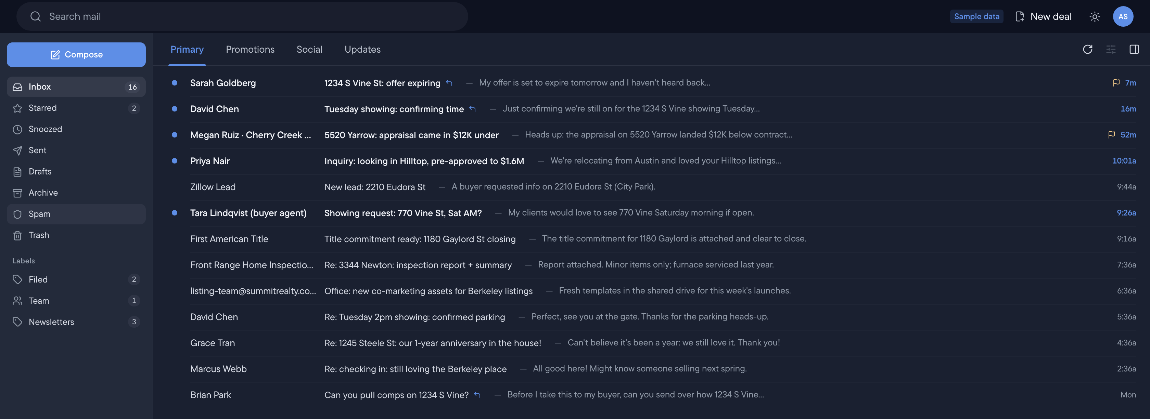1150x419 pixels.
Task: Open David Chen confirmed parking email
Action: [652, 317]
